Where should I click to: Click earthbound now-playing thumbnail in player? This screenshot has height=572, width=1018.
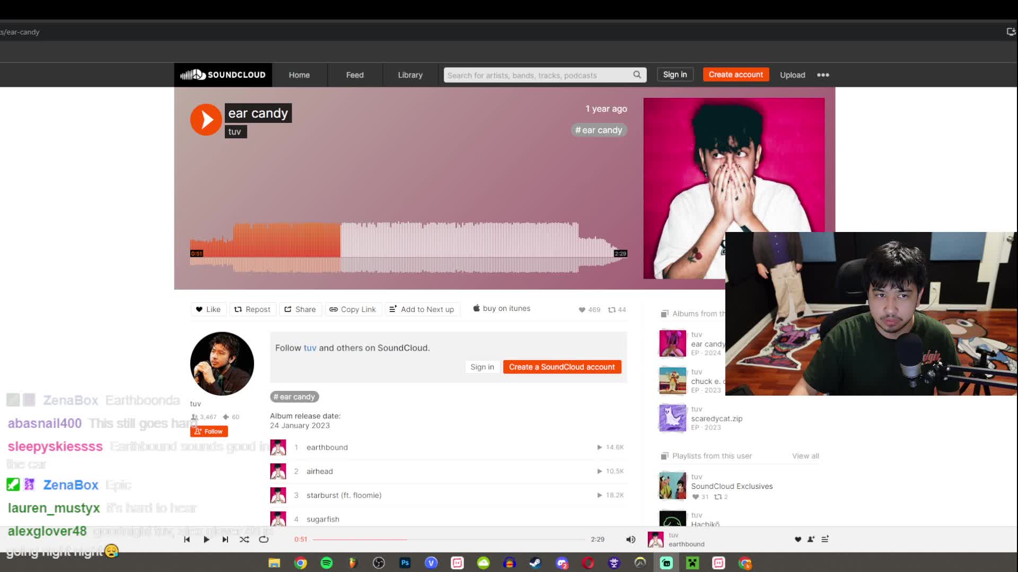[655, 539]
